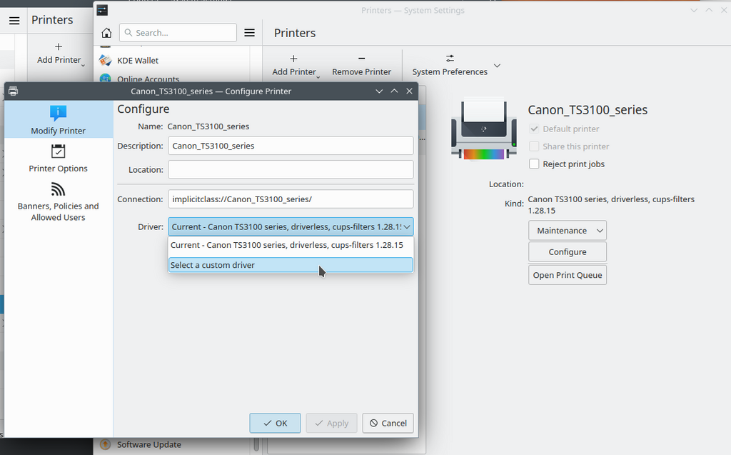Viewport: 731px width, 455px height.
Task: Open System Preferences in printers toolbar
Action: point(450,65)
